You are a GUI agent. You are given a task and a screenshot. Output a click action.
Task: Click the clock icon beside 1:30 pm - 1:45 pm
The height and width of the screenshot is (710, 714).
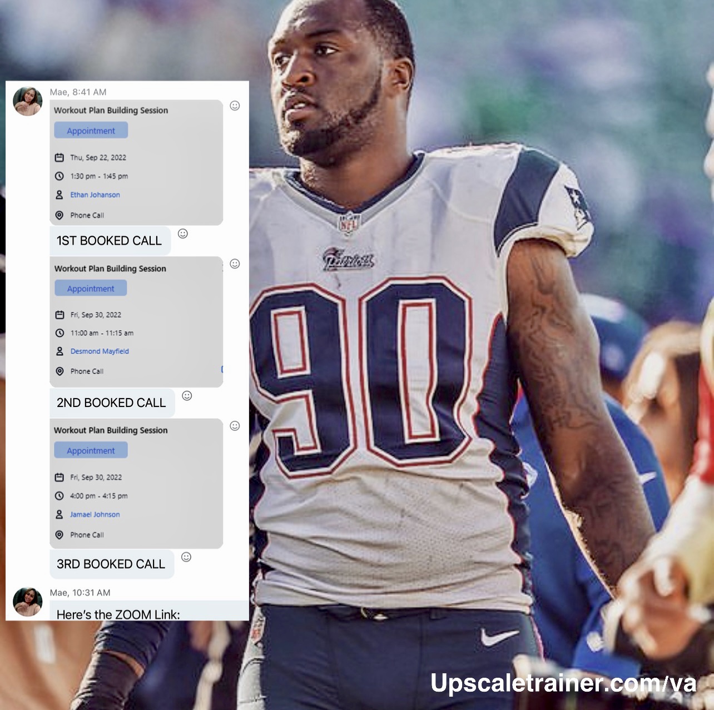pos(59,176)
